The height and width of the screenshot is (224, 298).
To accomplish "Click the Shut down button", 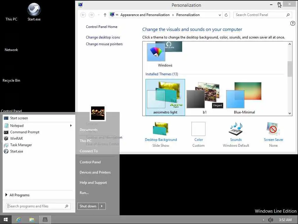I will click(x=88, y=206).
